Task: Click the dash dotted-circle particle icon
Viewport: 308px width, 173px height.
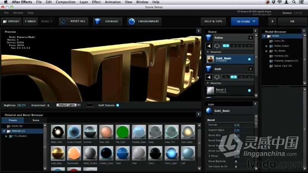Action: 217,77
